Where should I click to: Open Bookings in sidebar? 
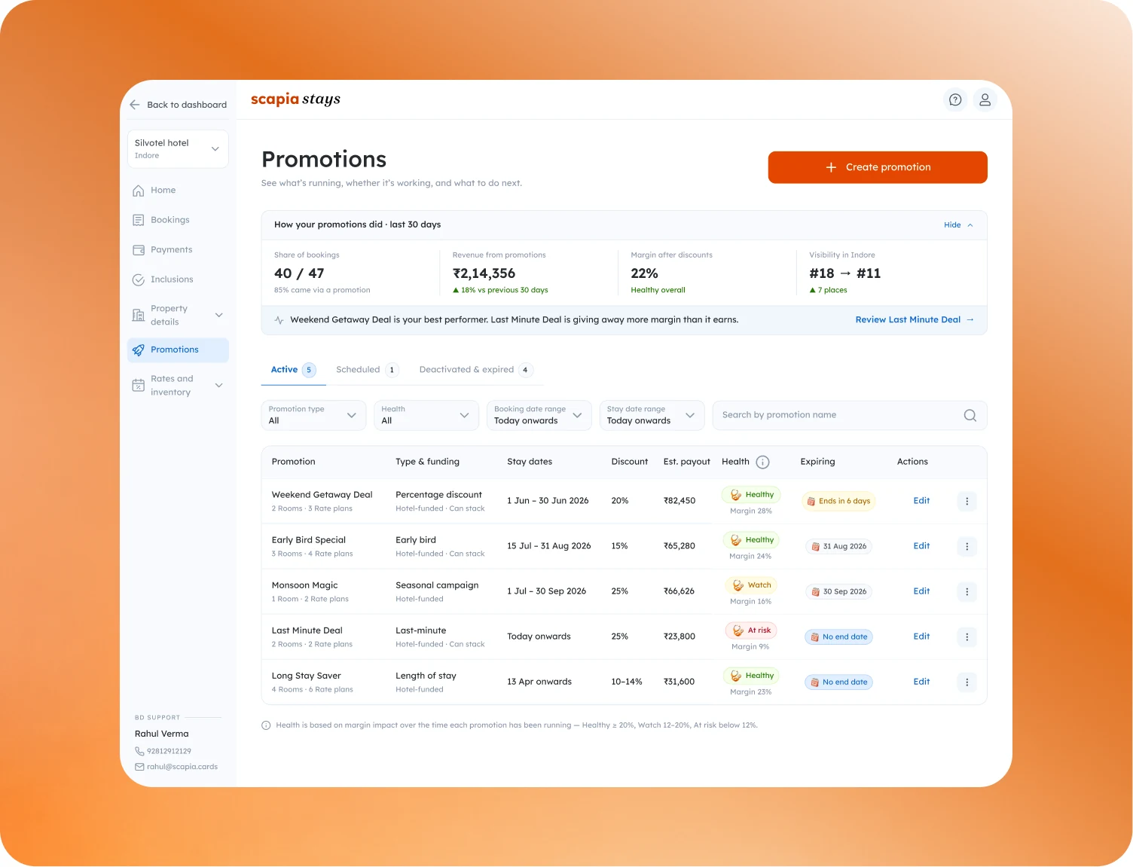[178, 220]
